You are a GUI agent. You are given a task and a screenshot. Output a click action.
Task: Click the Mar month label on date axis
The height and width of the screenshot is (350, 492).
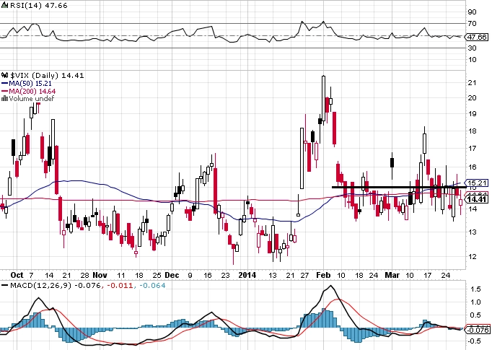[392, 275]
